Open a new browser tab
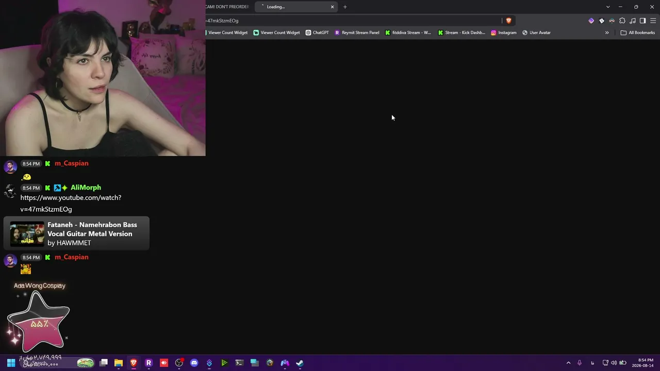This screenshot has width=660, height=371. pos(345,7)
